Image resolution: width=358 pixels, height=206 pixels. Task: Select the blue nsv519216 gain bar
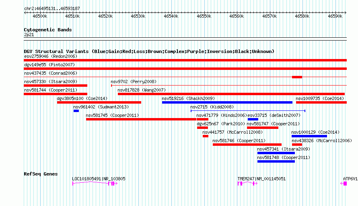(x=227, y=102)
